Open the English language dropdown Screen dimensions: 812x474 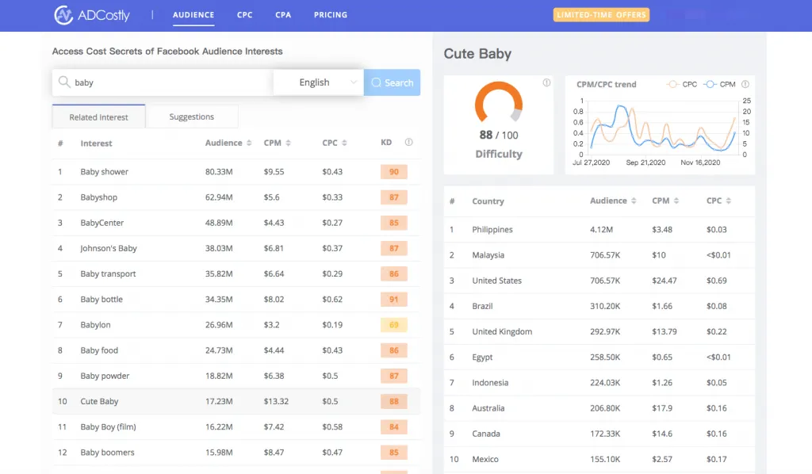coord(318,82)
